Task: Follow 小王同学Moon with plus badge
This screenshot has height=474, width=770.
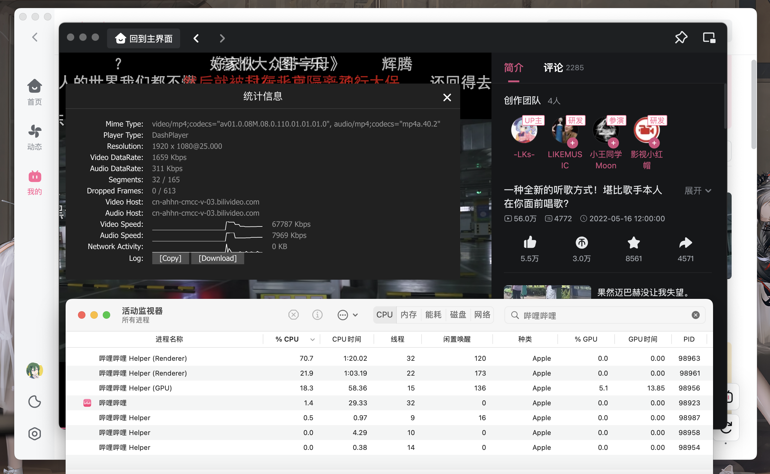Action: (613, 143)
